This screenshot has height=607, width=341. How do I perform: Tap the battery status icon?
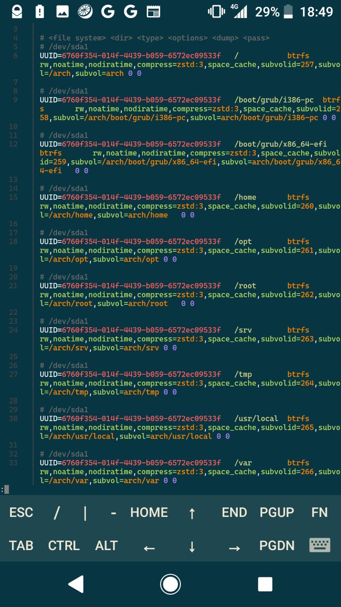pos(288,11)
